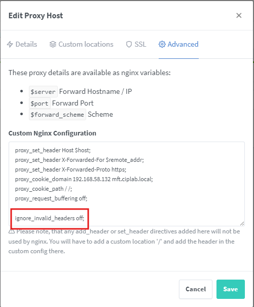
Task: Close the Edit Proxy Host dialog
Action: tap(239, 15)
